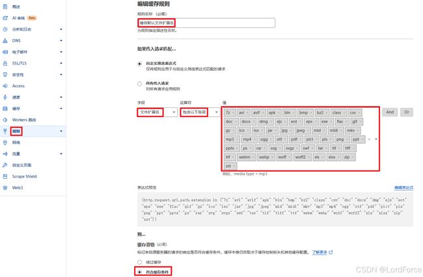Click the lightning bolt icon beside 速度
The height and width of the screenshot is (277, 423).
pos(5,97)
